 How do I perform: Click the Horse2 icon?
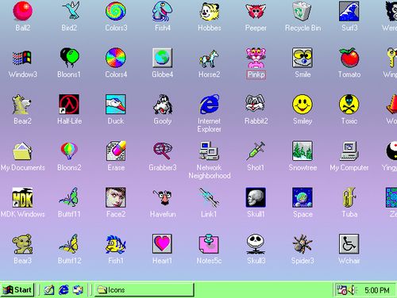(x=209, y=58)
